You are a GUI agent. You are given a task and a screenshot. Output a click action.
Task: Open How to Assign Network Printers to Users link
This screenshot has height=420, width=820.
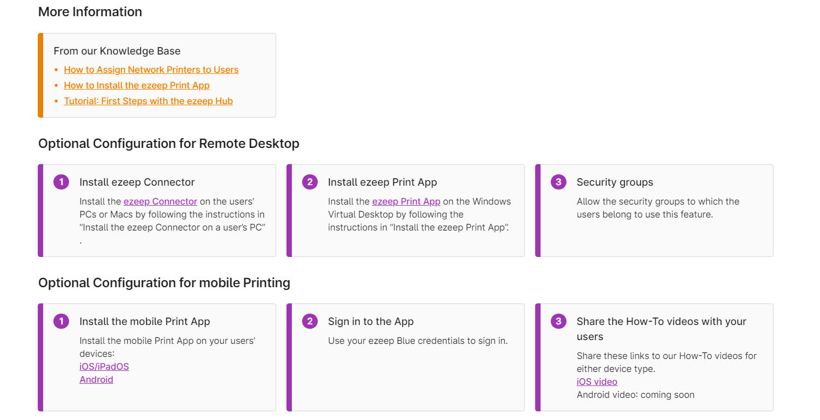click(x=151, y=70)
